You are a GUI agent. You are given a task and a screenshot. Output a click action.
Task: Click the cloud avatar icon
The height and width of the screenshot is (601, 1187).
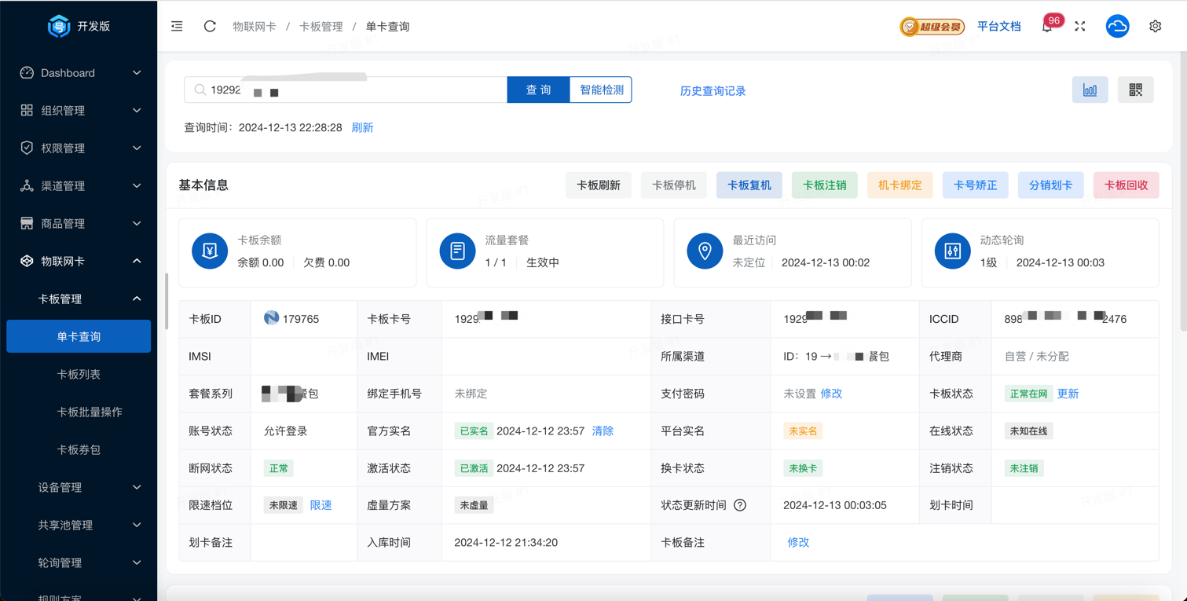[x=1117, y=27]
